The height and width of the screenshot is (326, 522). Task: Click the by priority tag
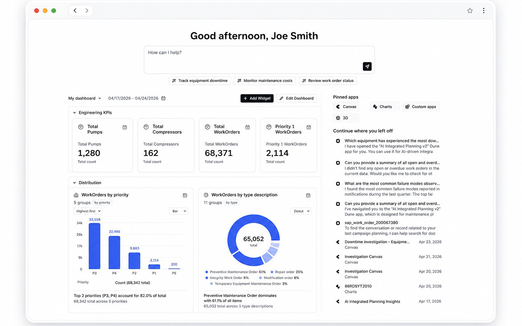pos(102,202)
